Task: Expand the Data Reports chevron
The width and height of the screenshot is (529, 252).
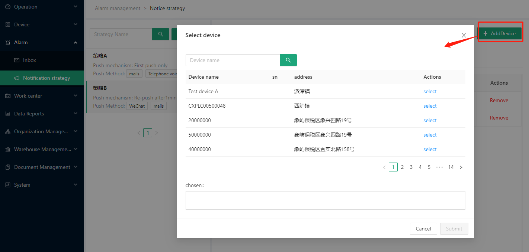Action: coord(76,114)
